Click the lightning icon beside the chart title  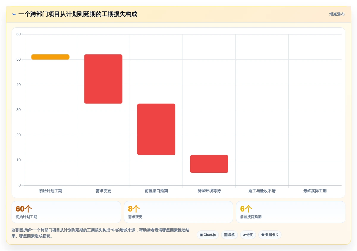click(x=14, y=14)
